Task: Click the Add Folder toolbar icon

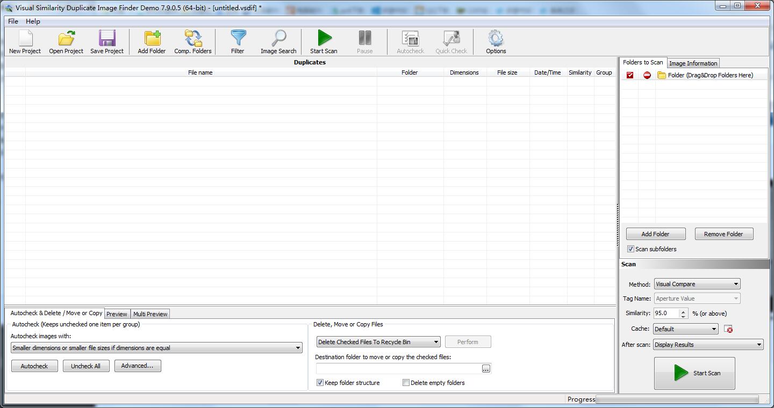Action: [x=152, y=42]
